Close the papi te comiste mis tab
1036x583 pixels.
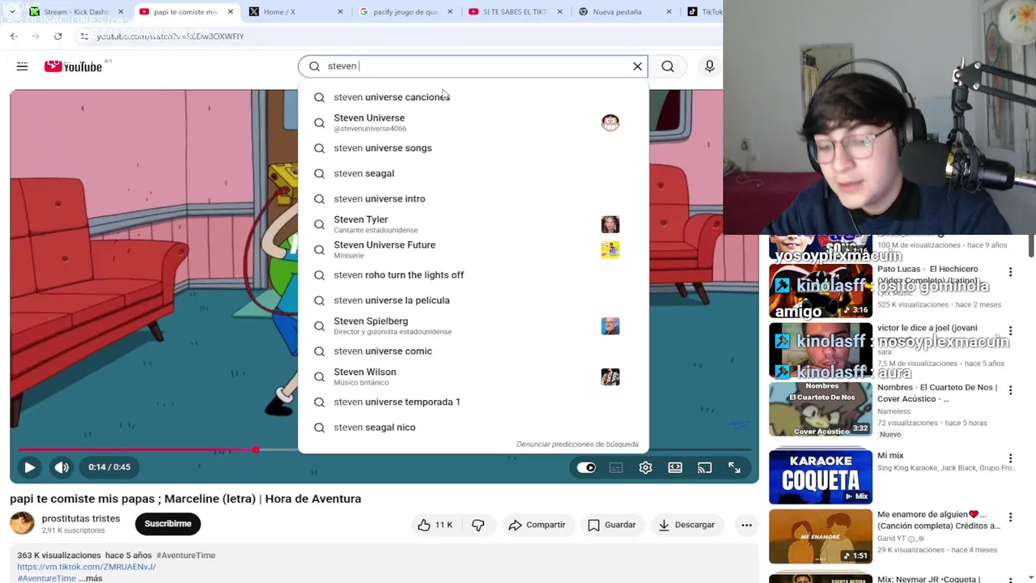point(231,12)
